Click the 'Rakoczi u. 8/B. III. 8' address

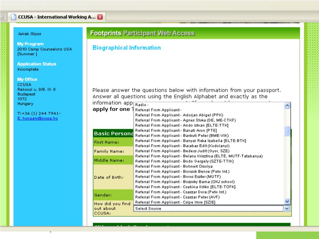(x=36, y=89)
